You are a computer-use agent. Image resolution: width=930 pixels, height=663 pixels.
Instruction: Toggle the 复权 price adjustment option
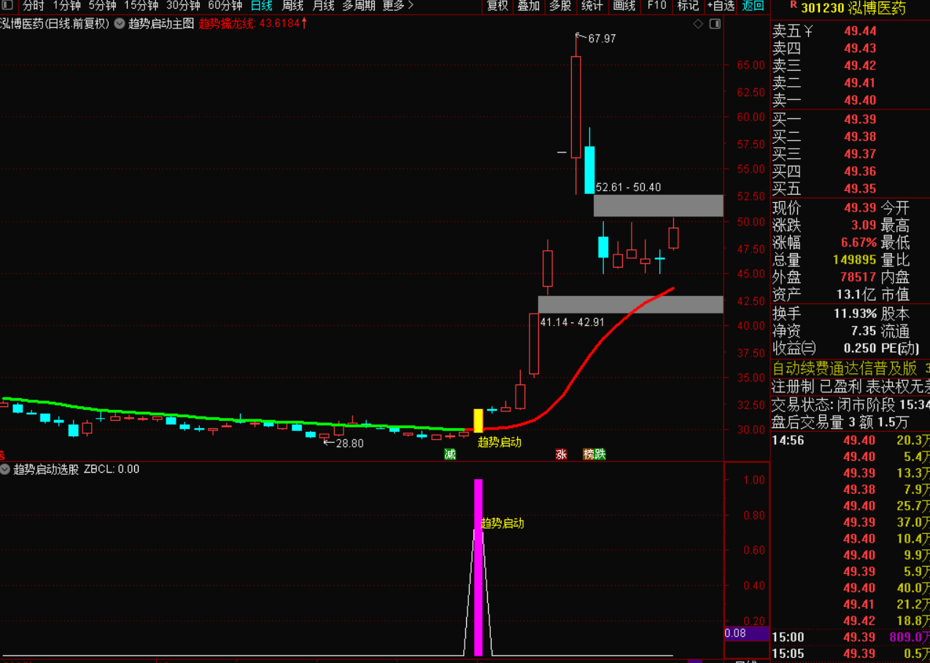(497, 6)
